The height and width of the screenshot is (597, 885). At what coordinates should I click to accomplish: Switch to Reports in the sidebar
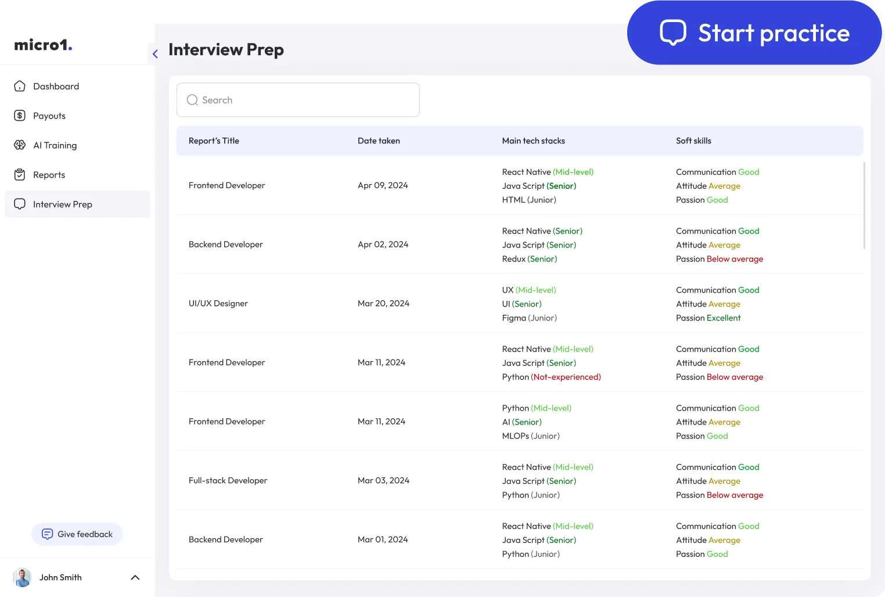pos(48,174)
